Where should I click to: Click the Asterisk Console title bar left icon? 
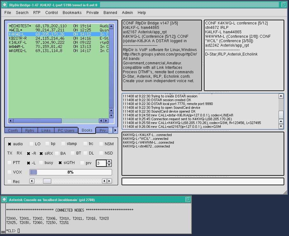pyautogui.click(x=4, y=200)
